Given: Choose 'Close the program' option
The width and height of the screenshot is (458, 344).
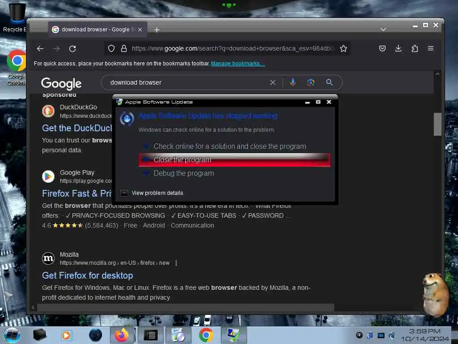Looking at the screenshot, I should [x=234, y=160].
